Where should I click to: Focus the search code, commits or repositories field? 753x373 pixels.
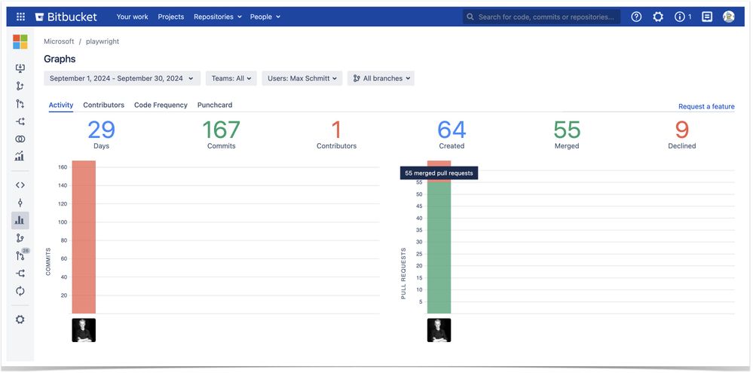(542, 17)
